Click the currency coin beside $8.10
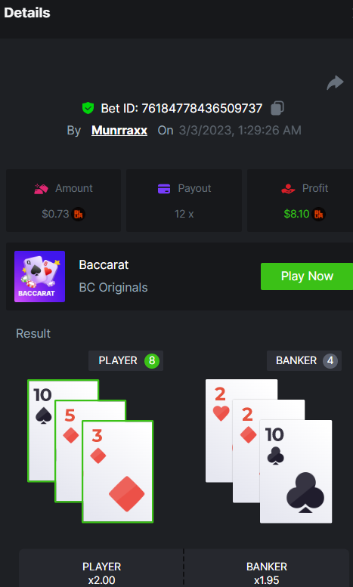The height and width of the screenshot is (587, 353). 318,214
